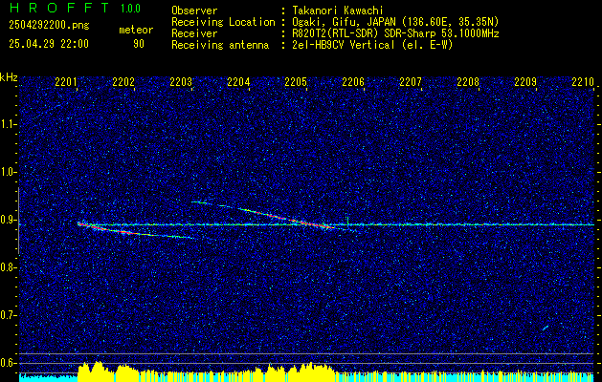Click the 0.9 kHz axis label
The height and width of the screenshot is (382, 602).
click(8, 220)
